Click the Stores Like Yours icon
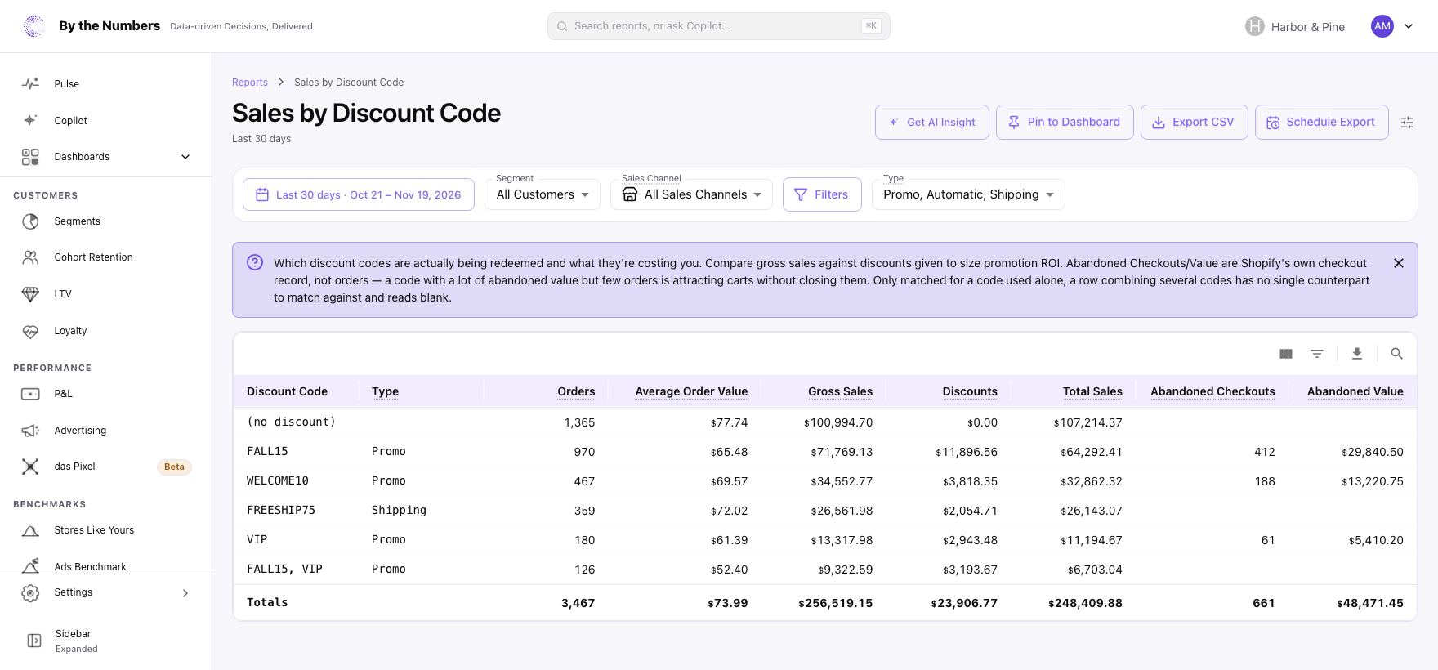The height and width of the screenshot is (670, 1438). (x=30, y=530)
